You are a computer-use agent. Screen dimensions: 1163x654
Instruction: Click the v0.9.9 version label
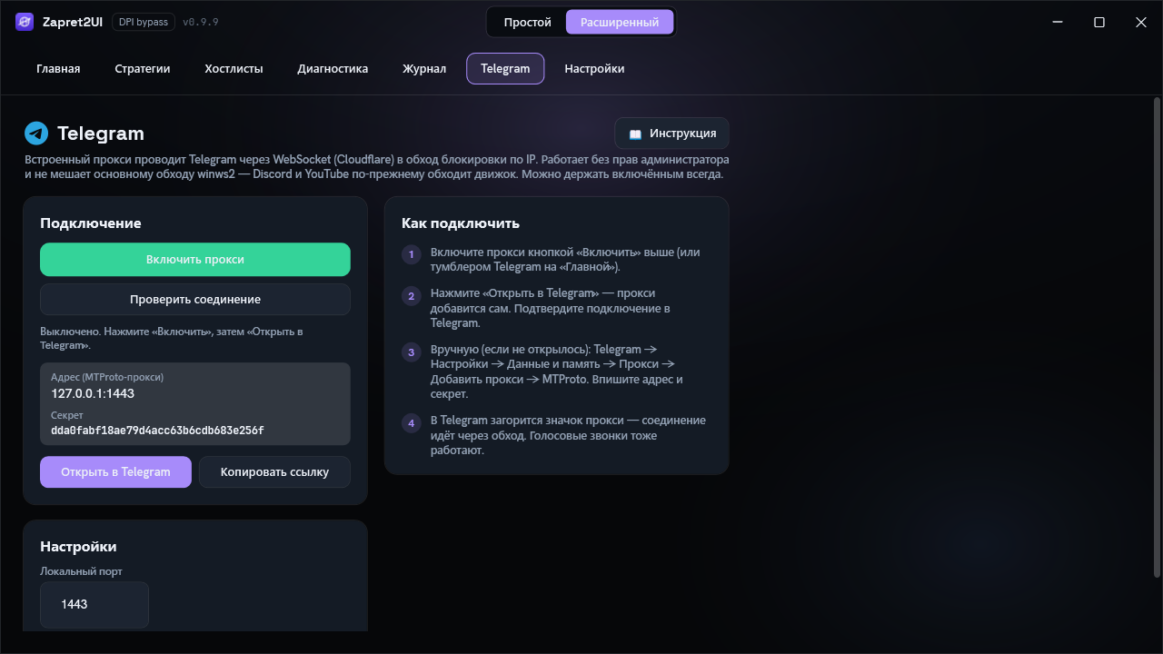[x=201, y=22]
